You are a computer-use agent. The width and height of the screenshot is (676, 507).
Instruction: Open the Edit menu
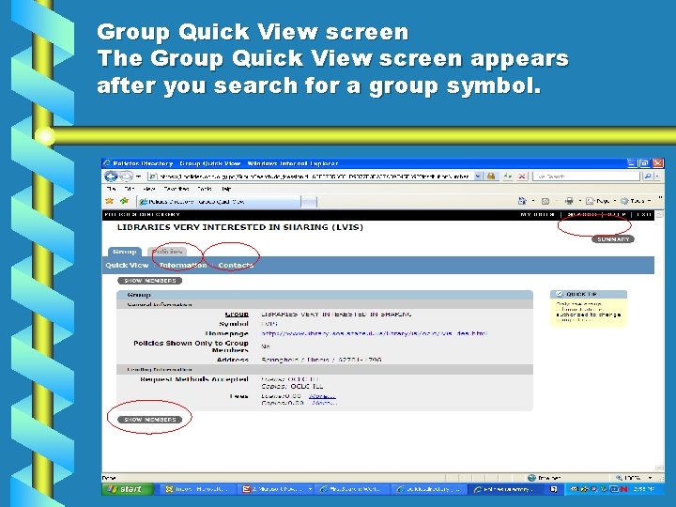tap(129, 189)
